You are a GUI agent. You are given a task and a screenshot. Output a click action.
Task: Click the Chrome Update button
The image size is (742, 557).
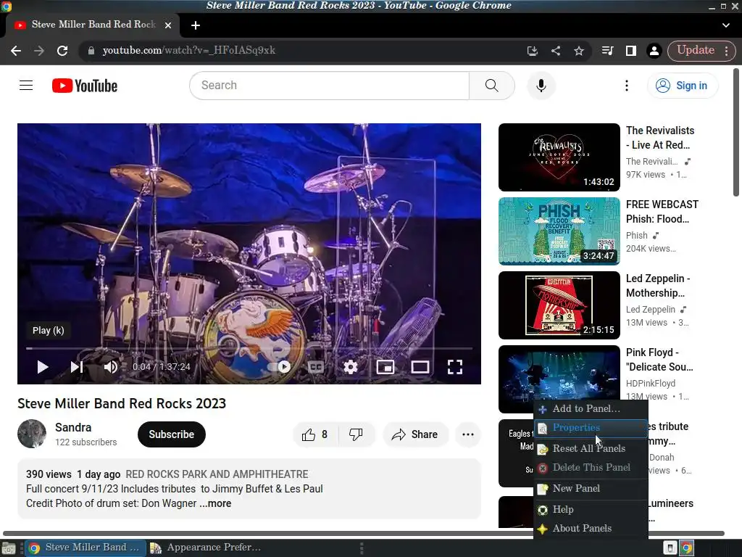coord(696,50)
